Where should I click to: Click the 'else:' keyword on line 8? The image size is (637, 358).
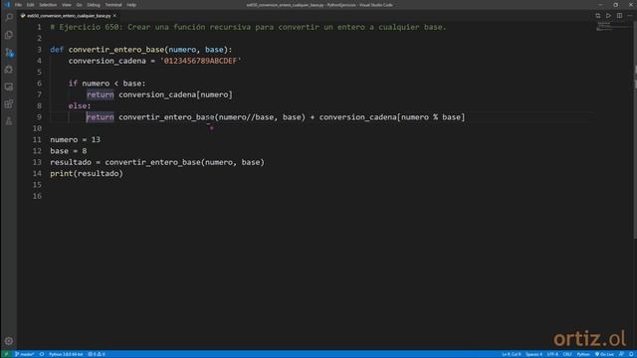pos(80,106)
